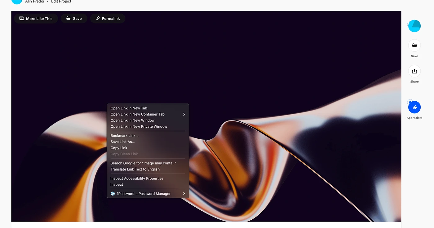Viewport: 434px width, 228px height.
Task: Open the creator avatar in the right sidebar
Action: 414,26
